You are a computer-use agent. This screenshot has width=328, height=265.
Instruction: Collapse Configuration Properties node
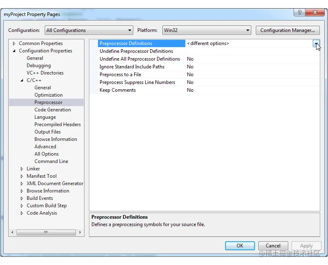14,51
